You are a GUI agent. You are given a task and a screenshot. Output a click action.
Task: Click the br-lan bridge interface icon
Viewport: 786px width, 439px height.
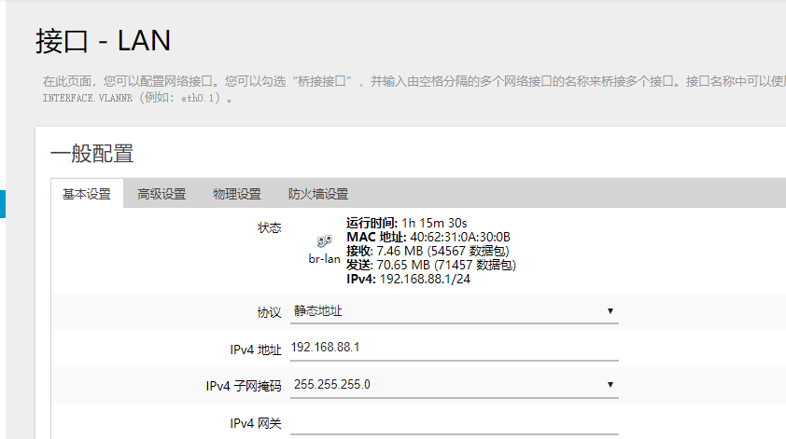coord(324,241)
